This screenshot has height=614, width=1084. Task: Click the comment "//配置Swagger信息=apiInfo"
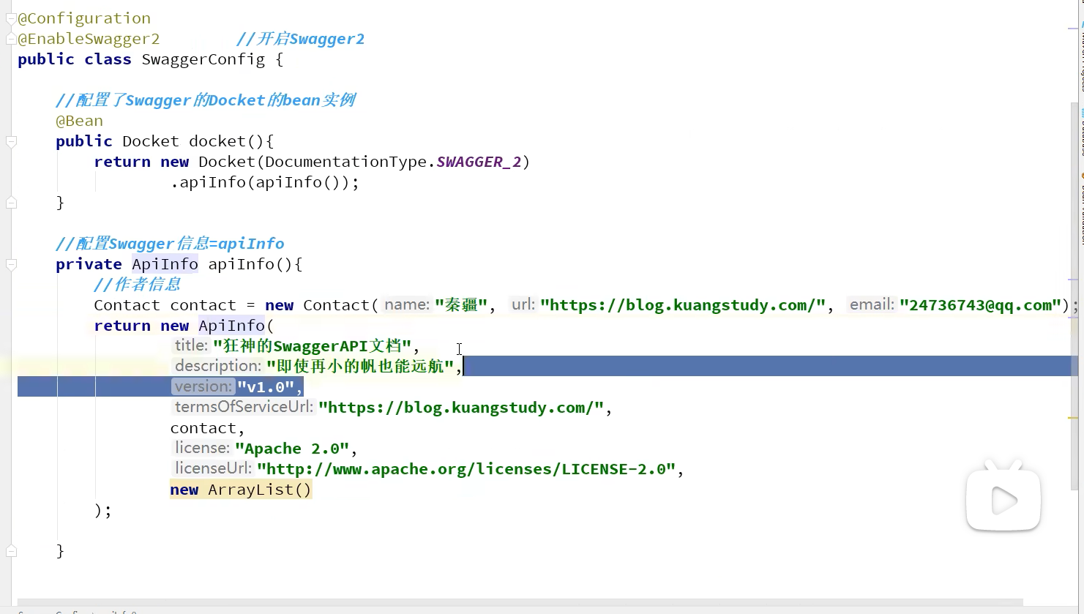point(170,244)
